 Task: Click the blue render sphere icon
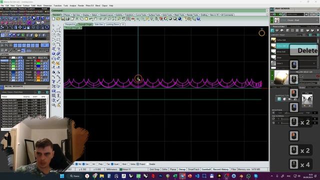pyautogui.click(x=179, y=19)
